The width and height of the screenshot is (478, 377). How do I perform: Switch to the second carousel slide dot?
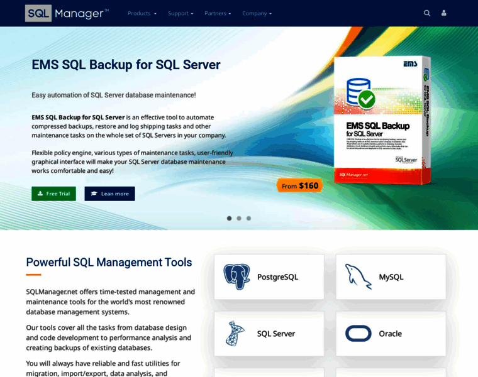(x=239, y=218)
